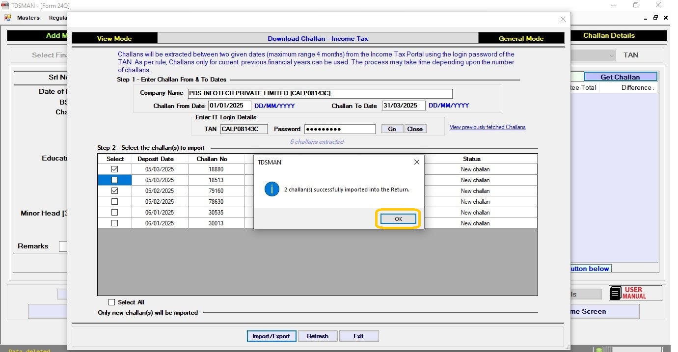Viewport: 678px width, 352px height.
Task: Click the TDSMAN app icon in title bar
Action: tap(5, 5)
